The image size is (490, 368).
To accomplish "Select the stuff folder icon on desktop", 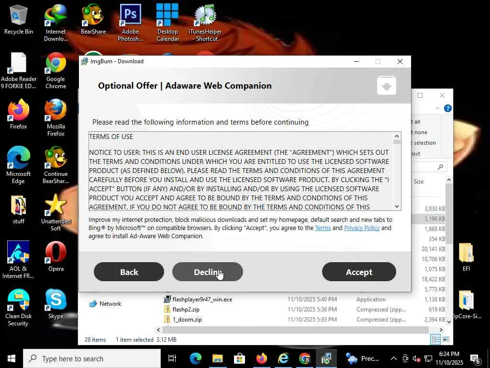I will (19, 209).
